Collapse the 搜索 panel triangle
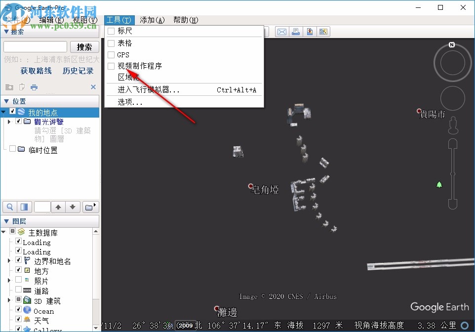 (x=6, y=31)
